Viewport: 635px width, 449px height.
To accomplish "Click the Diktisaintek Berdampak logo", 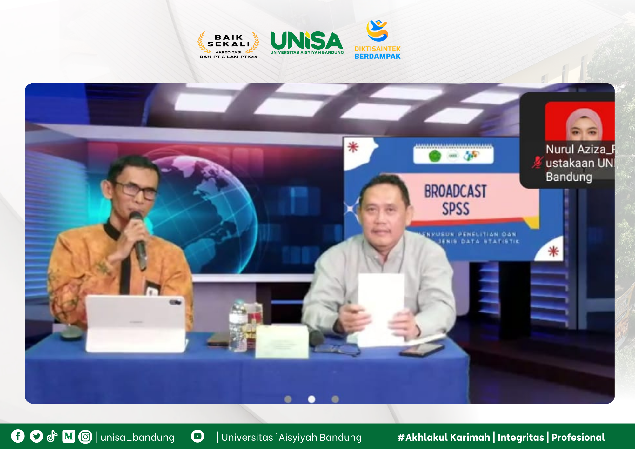I will [378, 40].
